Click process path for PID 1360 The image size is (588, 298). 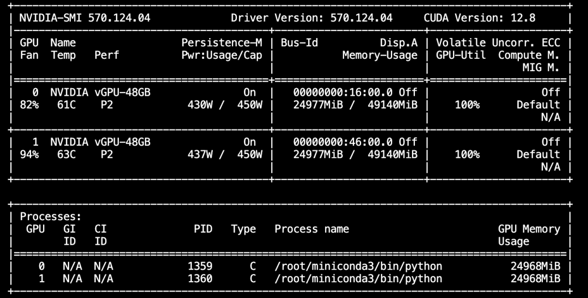[358, 278]
